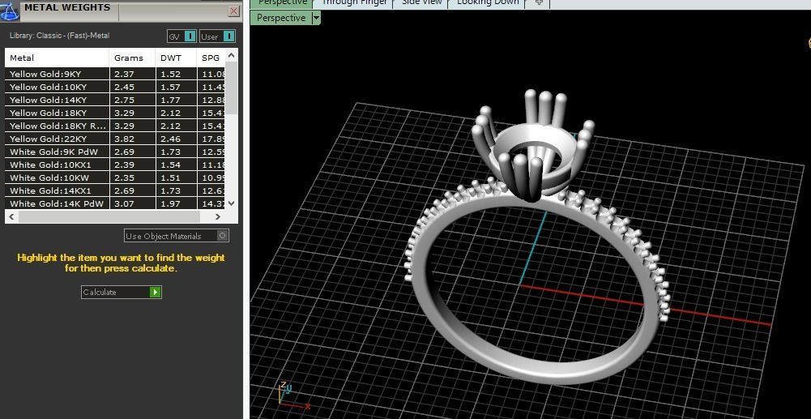Click the 3.07 grams cell
This screenshot has height=419, width=811.
(132, 203)
